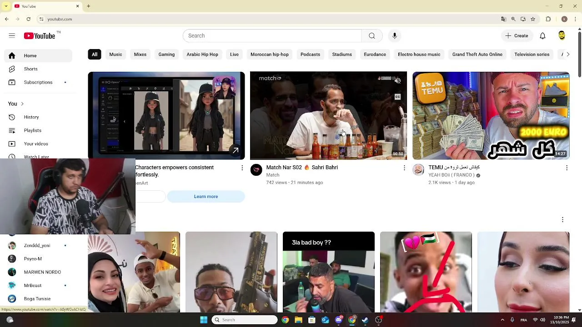Open the TEMU 2000 EURO video thumbnail
The height and width of the screenshot is (327, 582).
point(491,115)
